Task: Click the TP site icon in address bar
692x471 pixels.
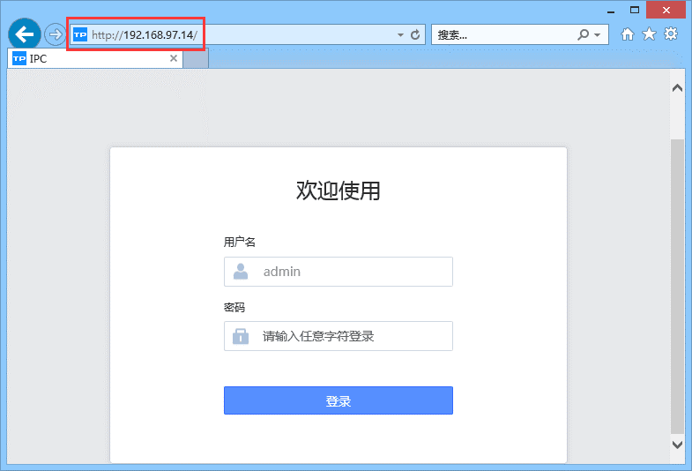Action: coord(80,35)
